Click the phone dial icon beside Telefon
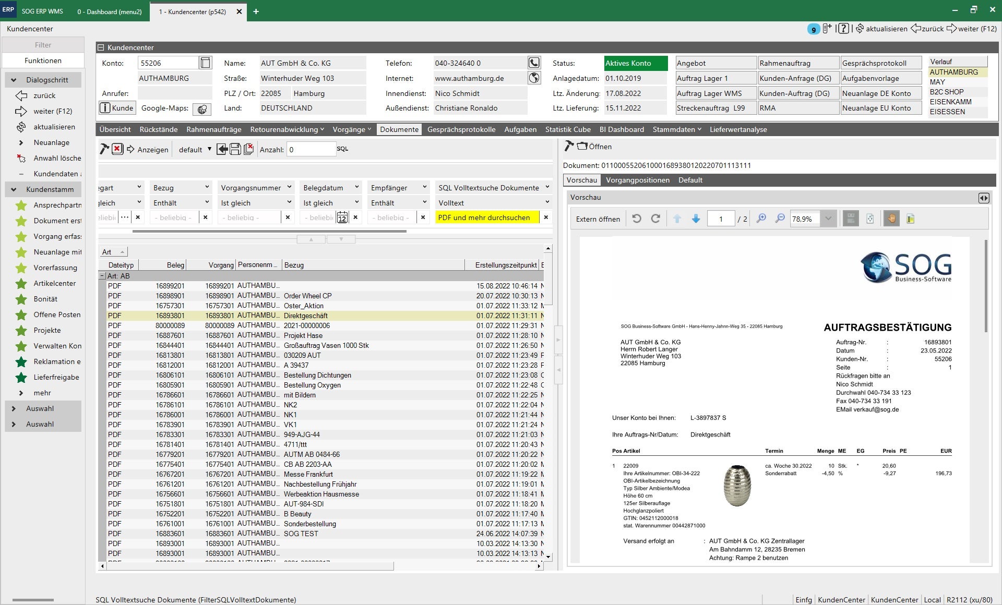 (534, 63)
